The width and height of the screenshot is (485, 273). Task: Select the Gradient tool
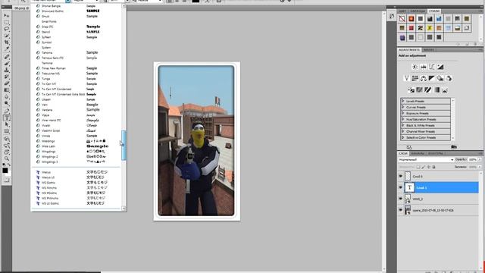[7, 90]
